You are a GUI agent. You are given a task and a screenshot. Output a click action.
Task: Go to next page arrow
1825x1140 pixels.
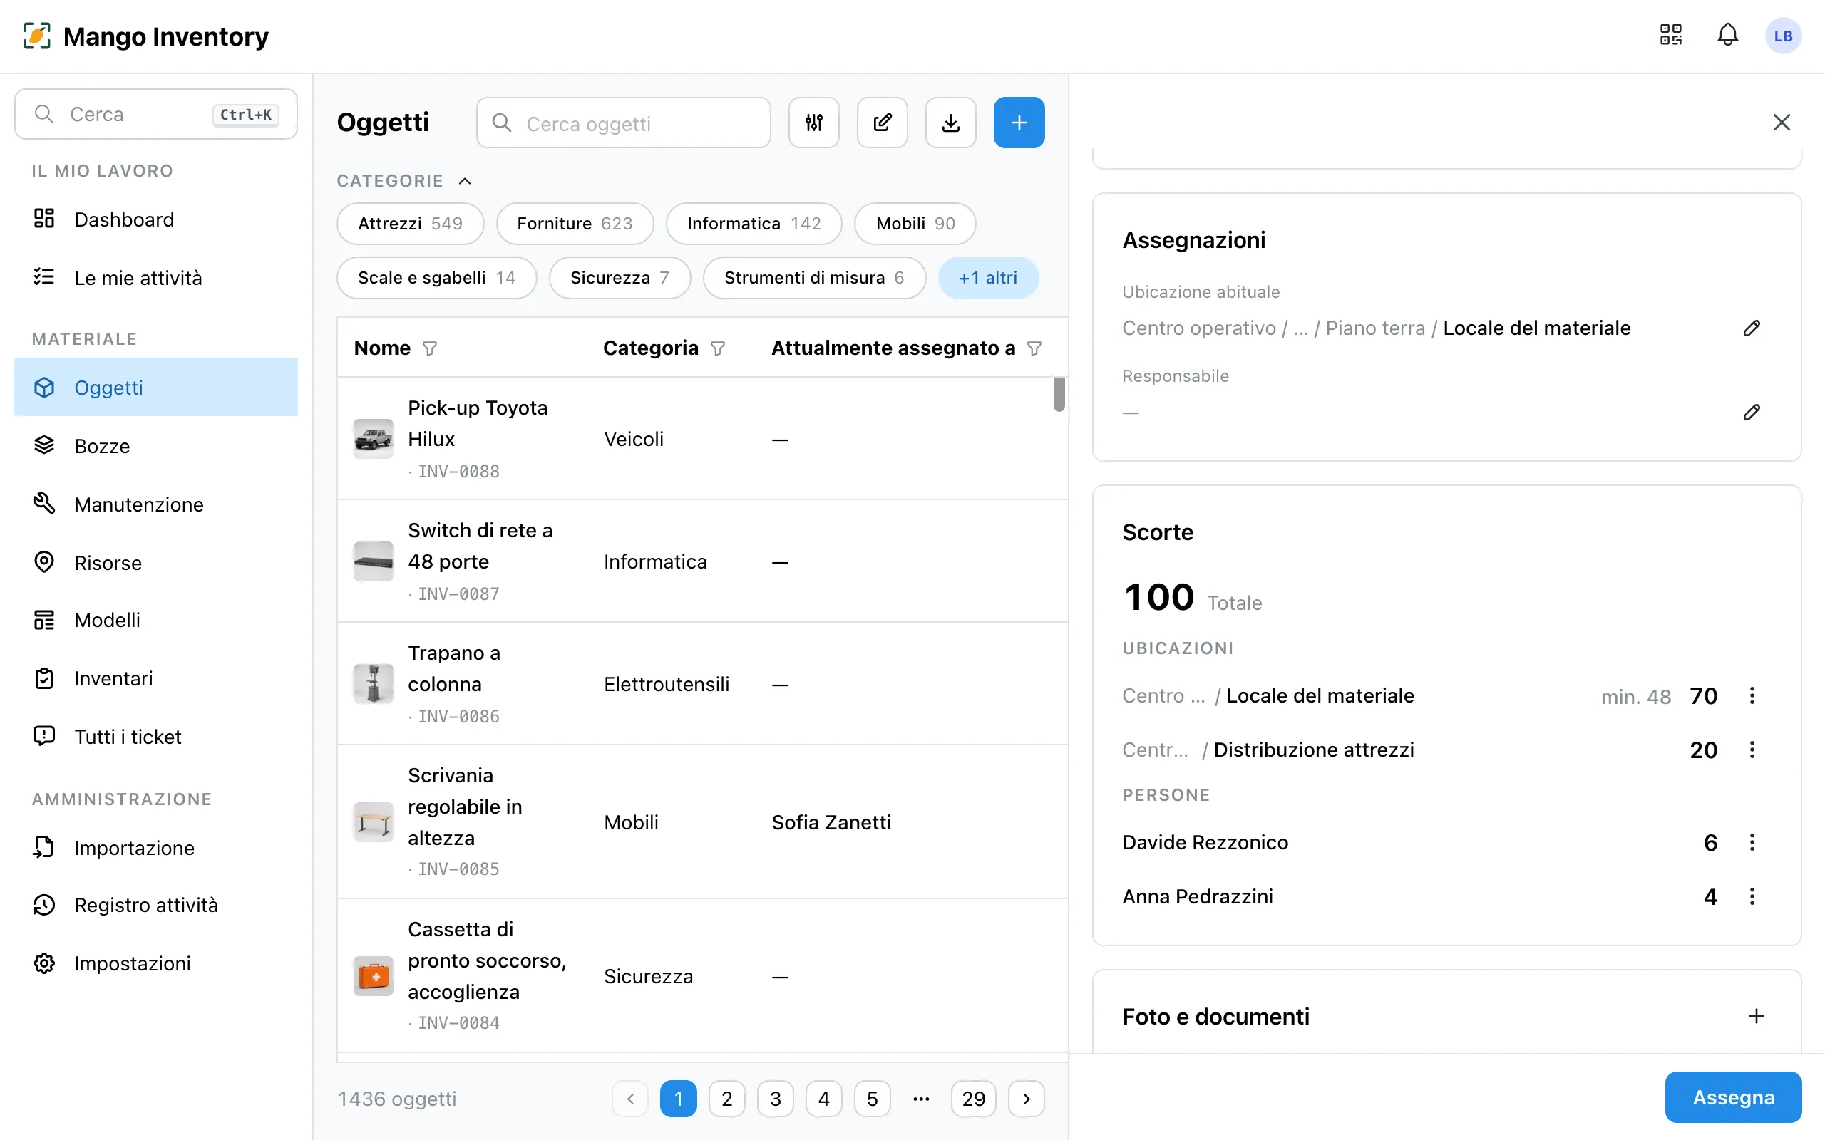(x=1027, y=1099)
